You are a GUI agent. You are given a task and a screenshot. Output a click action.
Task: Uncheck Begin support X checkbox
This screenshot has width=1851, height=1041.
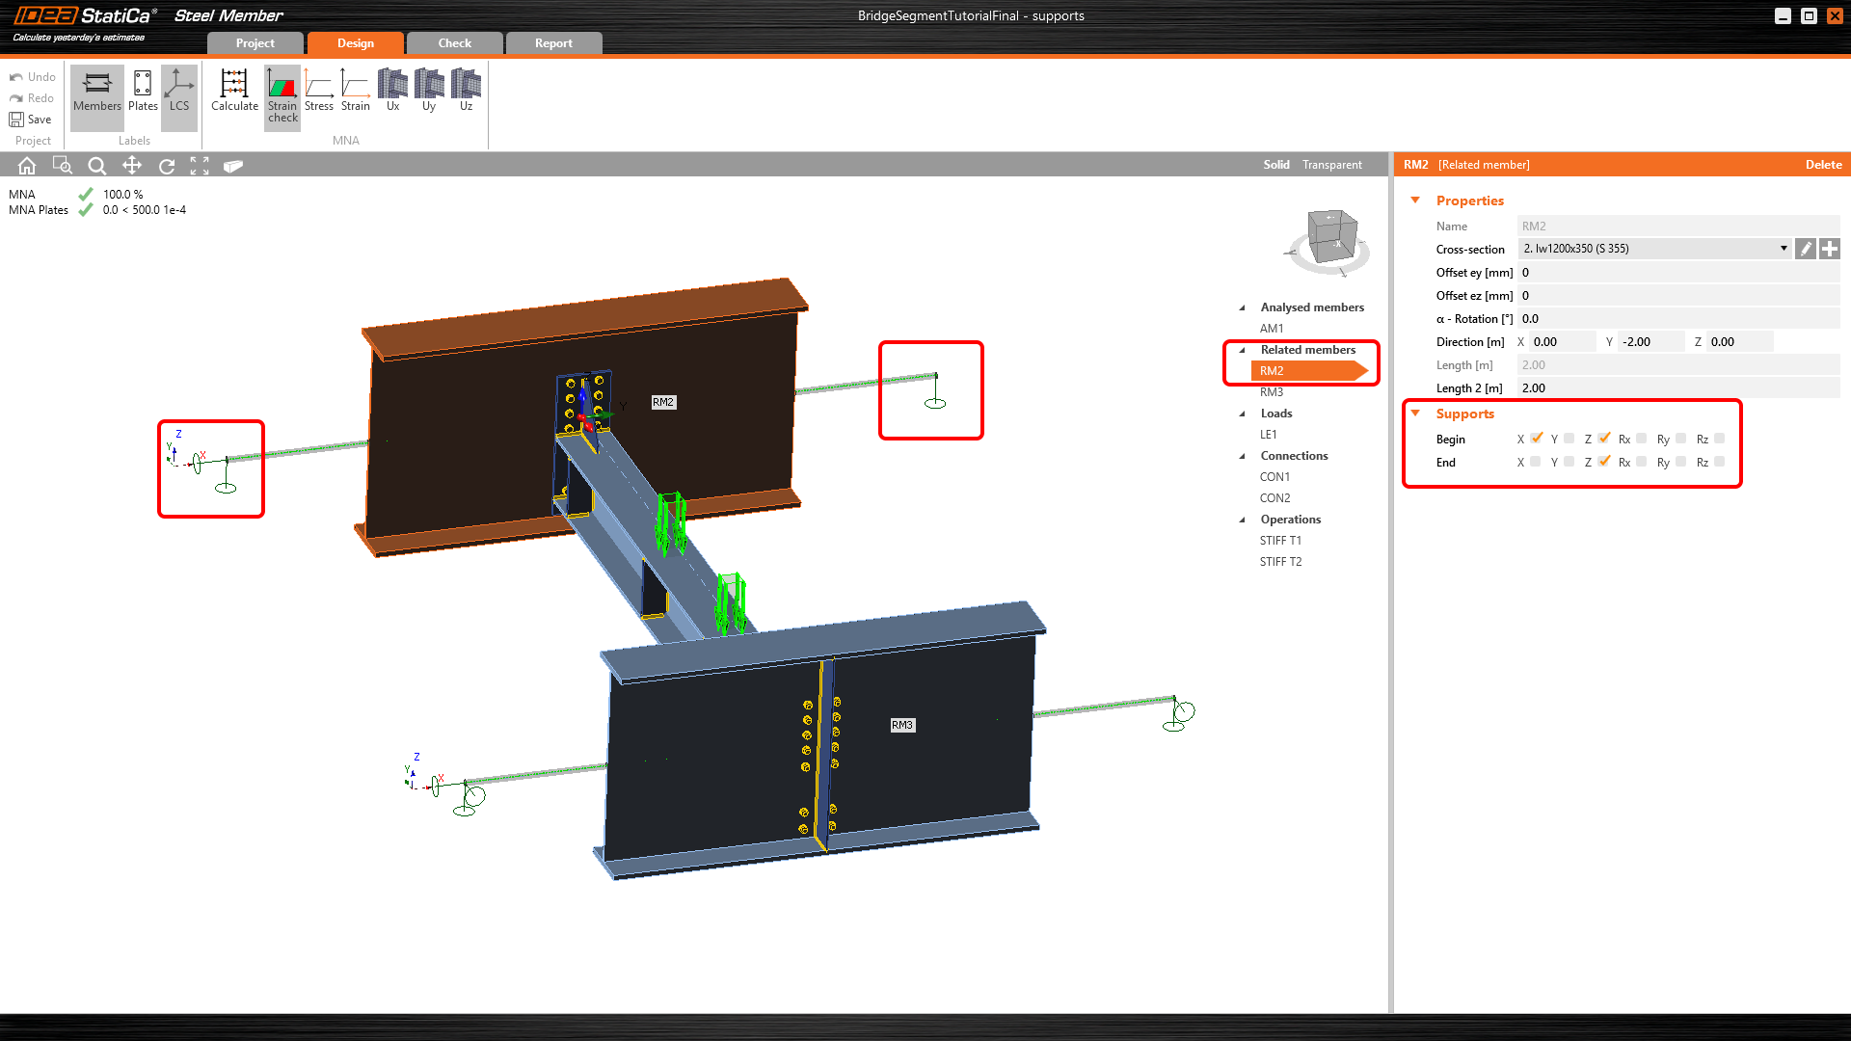point(1537,439)
